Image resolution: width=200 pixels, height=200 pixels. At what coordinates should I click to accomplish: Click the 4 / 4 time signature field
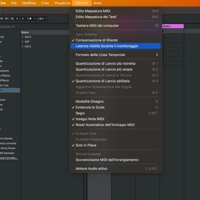tap(20, 19)
